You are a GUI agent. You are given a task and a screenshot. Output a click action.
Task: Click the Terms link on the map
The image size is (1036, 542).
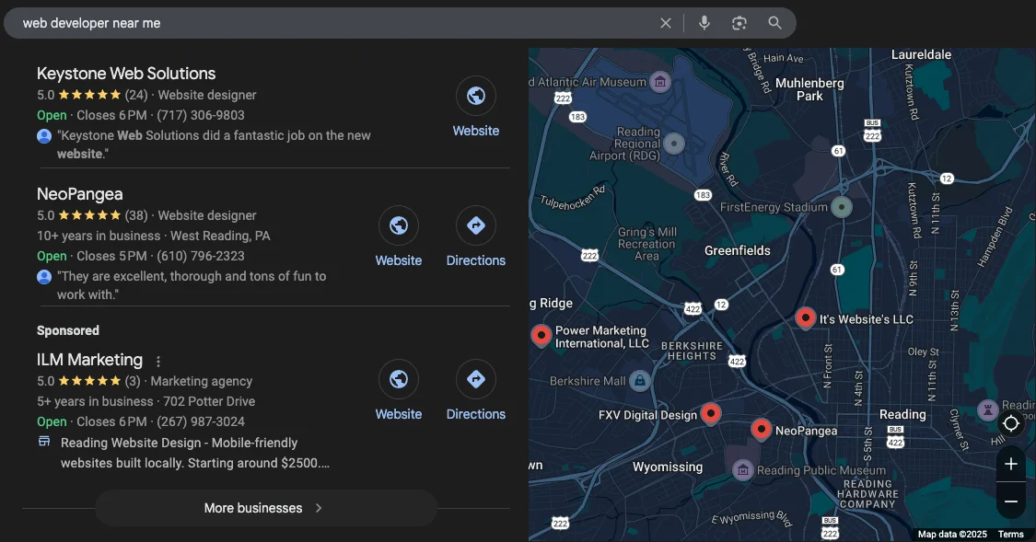[1010, 534]
